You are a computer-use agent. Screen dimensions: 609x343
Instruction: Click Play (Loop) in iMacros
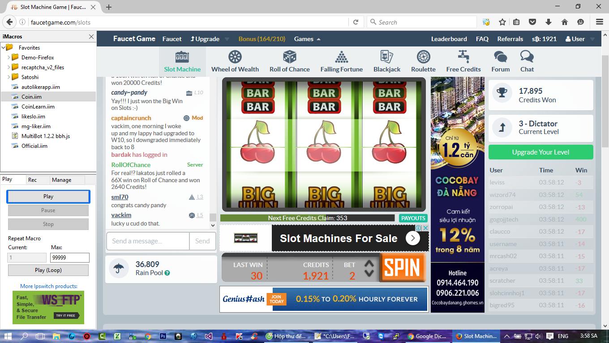[48, 270]
